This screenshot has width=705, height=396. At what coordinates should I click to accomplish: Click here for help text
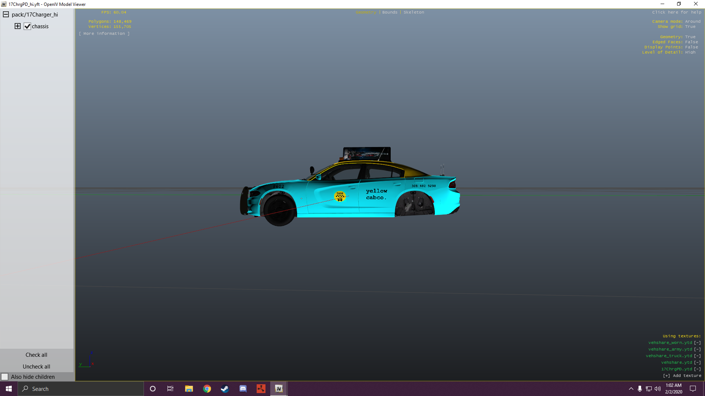coord(676,12)
